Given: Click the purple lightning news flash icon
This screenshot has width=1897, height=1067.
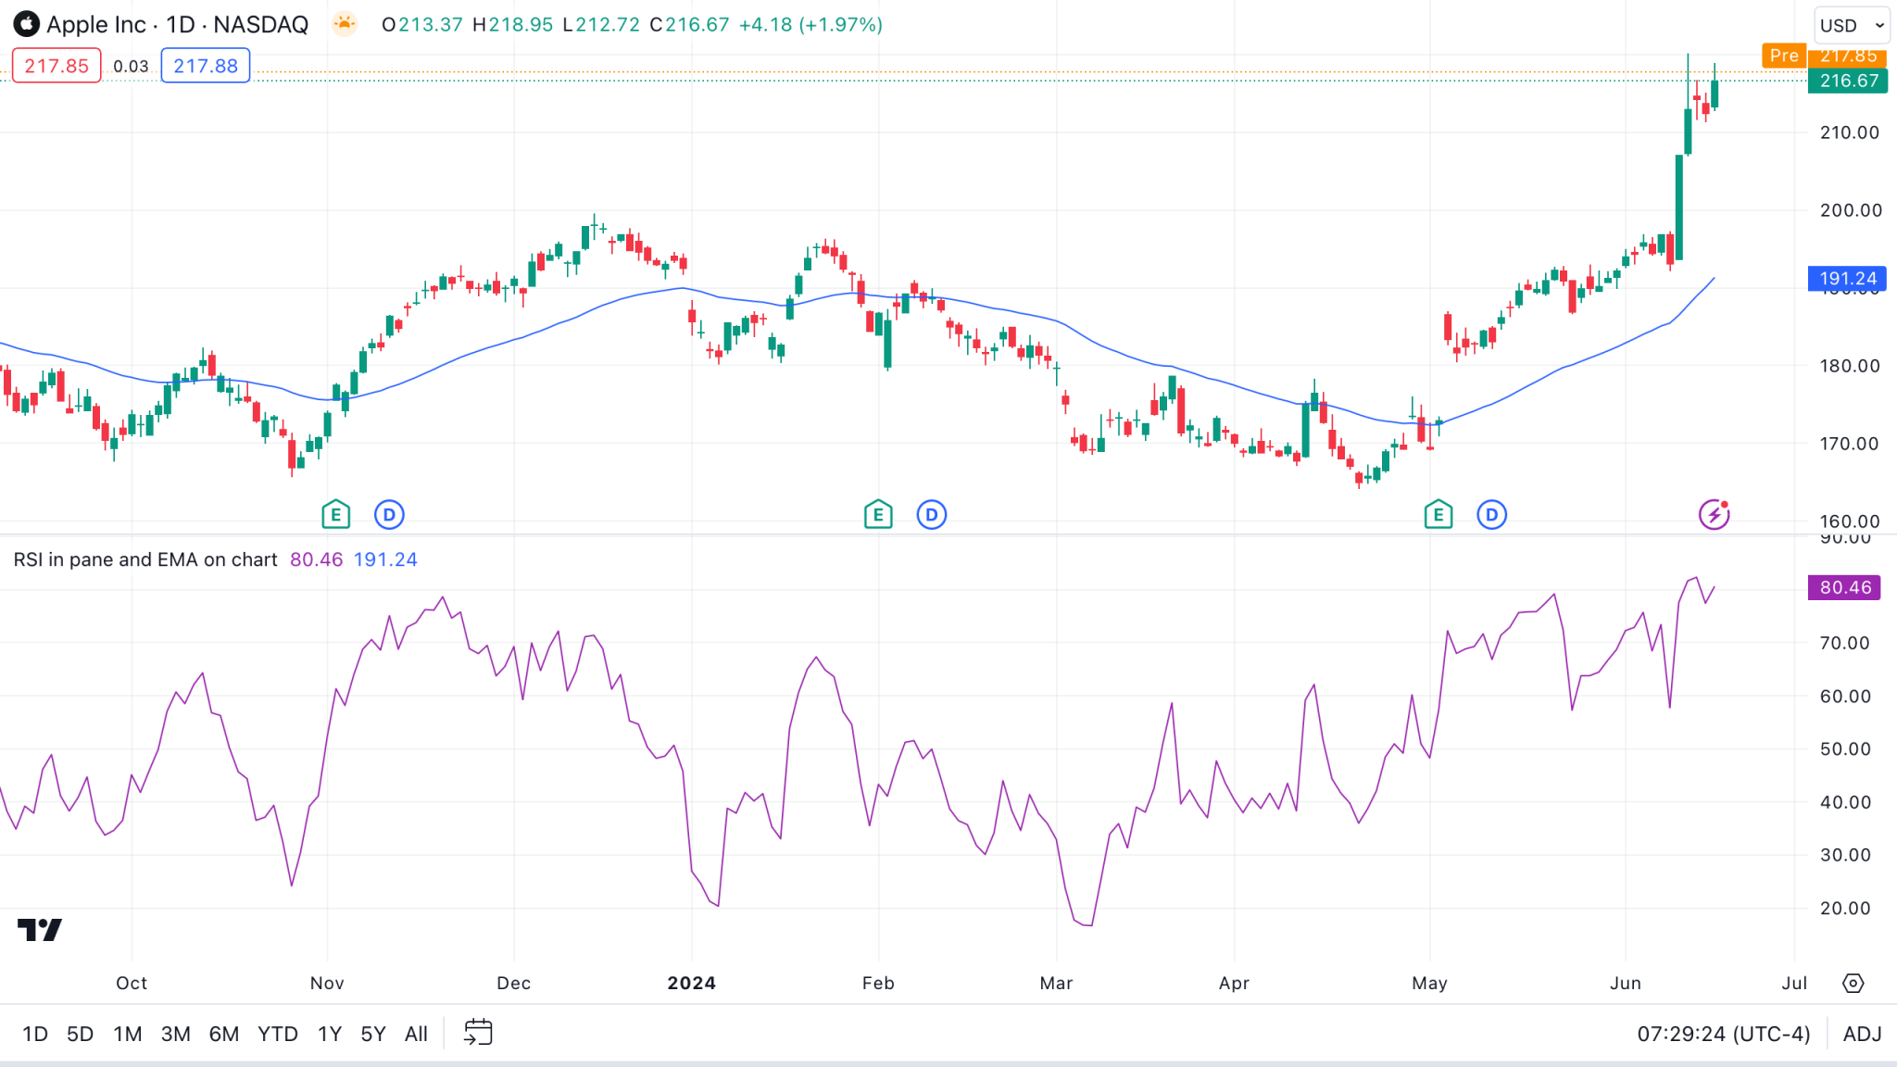Looking at the screenshot, I should coord(1714,514).
